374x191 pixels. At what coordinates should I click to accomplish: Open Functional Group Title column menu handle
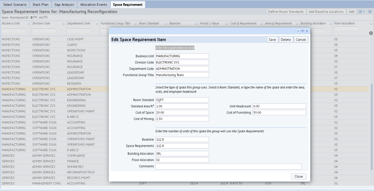[135, 24]
